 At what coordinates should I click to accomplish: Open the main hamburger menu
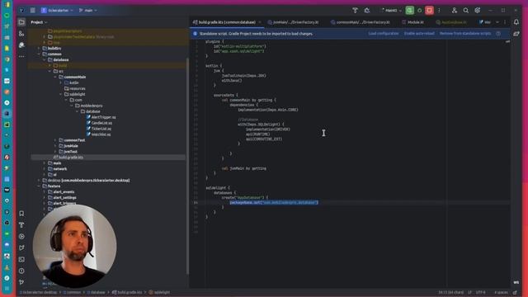pos(33,11)
